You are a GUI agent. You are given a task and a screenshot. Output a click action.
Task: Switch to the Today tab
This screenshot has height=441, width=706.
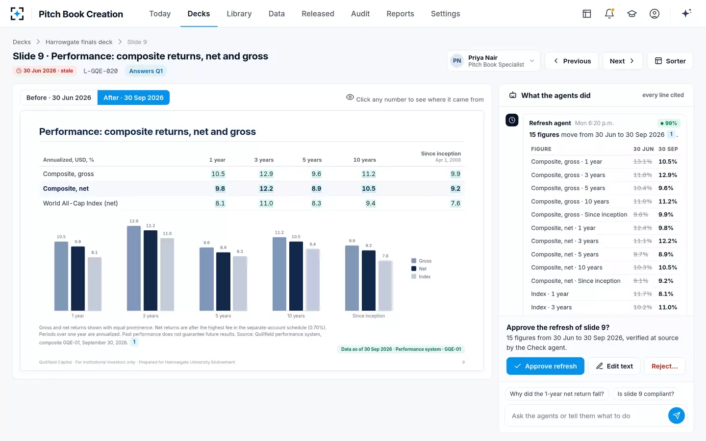click(x=160, y=14)
